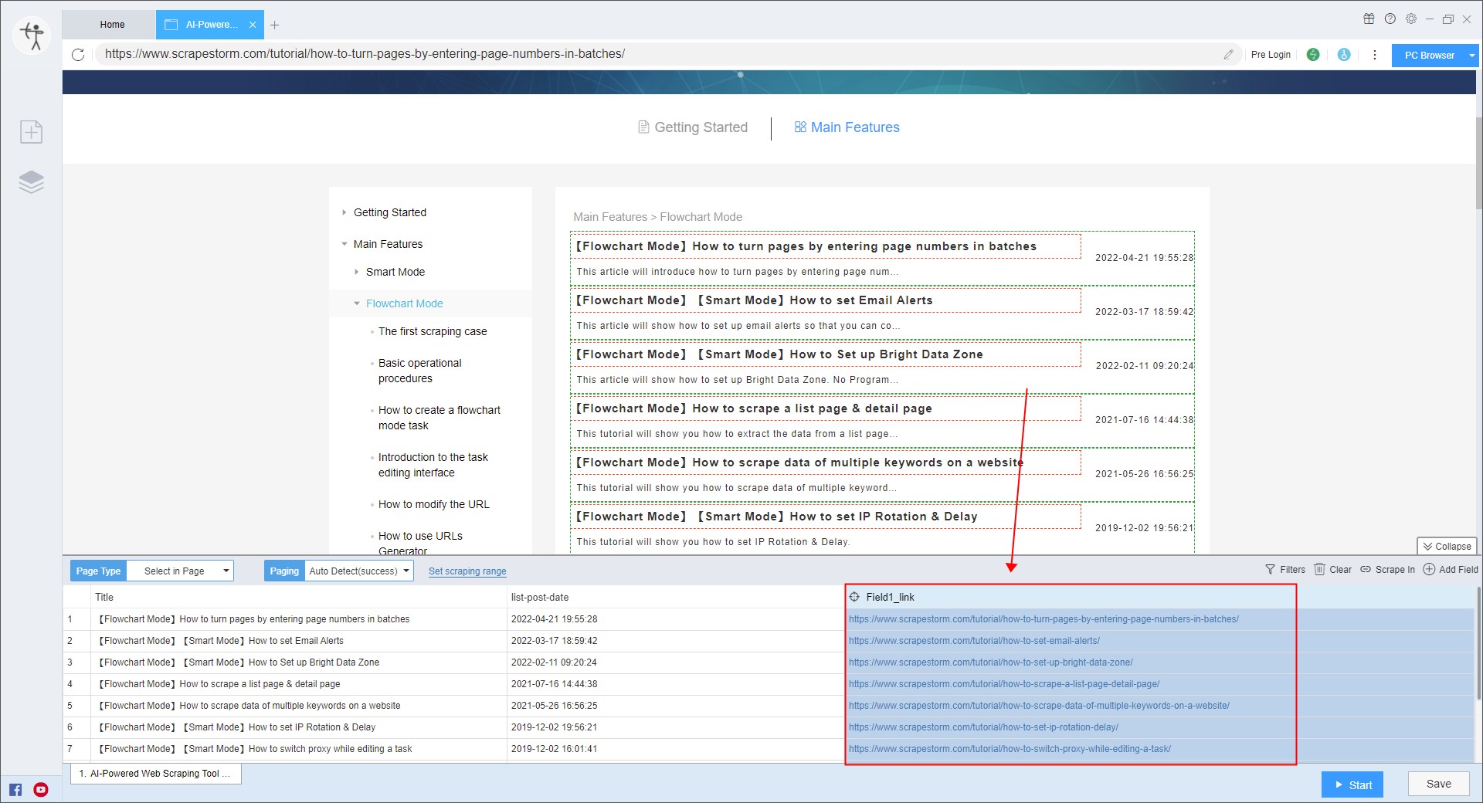The height and width of the screenshot is (803, 1483).
Task: Open the PC Browser dropdown
Action: pos(1434,55)
